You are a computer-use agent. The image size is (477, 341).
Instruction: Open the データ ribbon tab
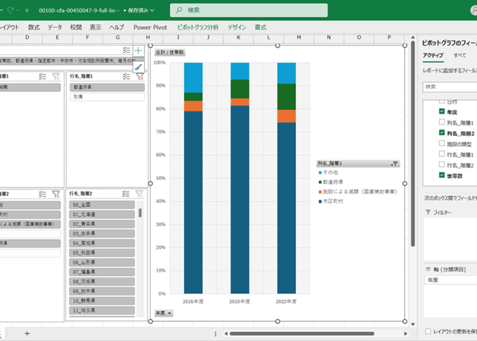click(x=55, y=27)
